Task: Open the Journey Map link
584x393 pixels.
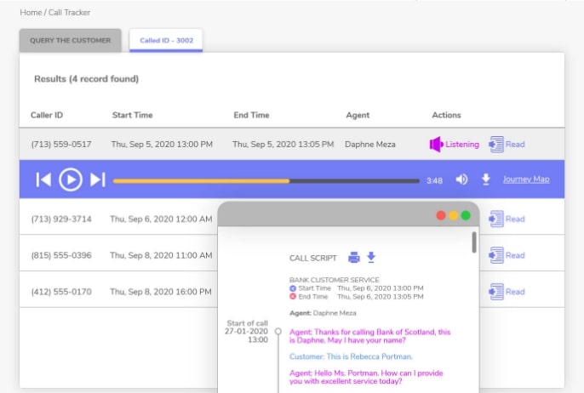Action: 526,179
